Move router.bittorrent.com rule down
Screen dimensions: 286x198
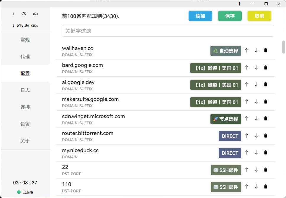[x=256, y=136]
